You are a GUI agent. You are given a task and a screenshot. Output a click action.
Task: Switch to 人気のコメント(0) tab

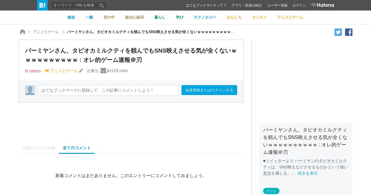[39, 148]
